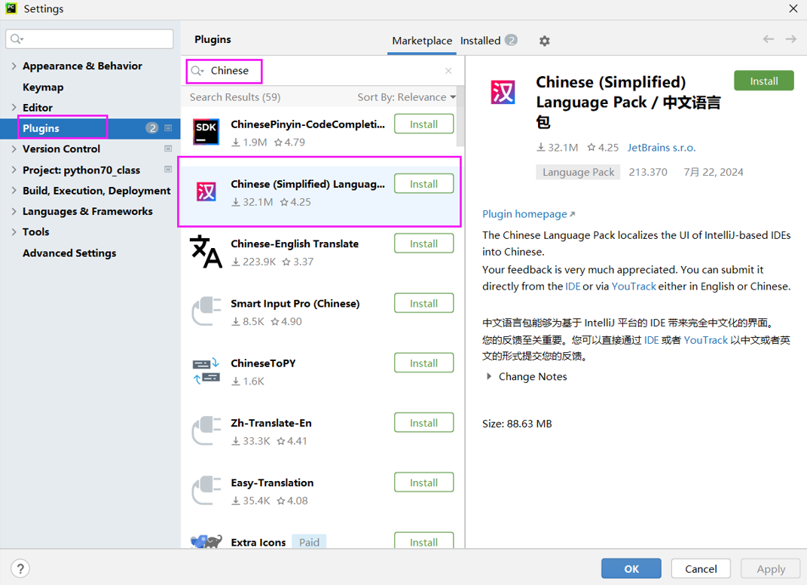
Task: Expand the Editor settings section
Action: point(14,107)
